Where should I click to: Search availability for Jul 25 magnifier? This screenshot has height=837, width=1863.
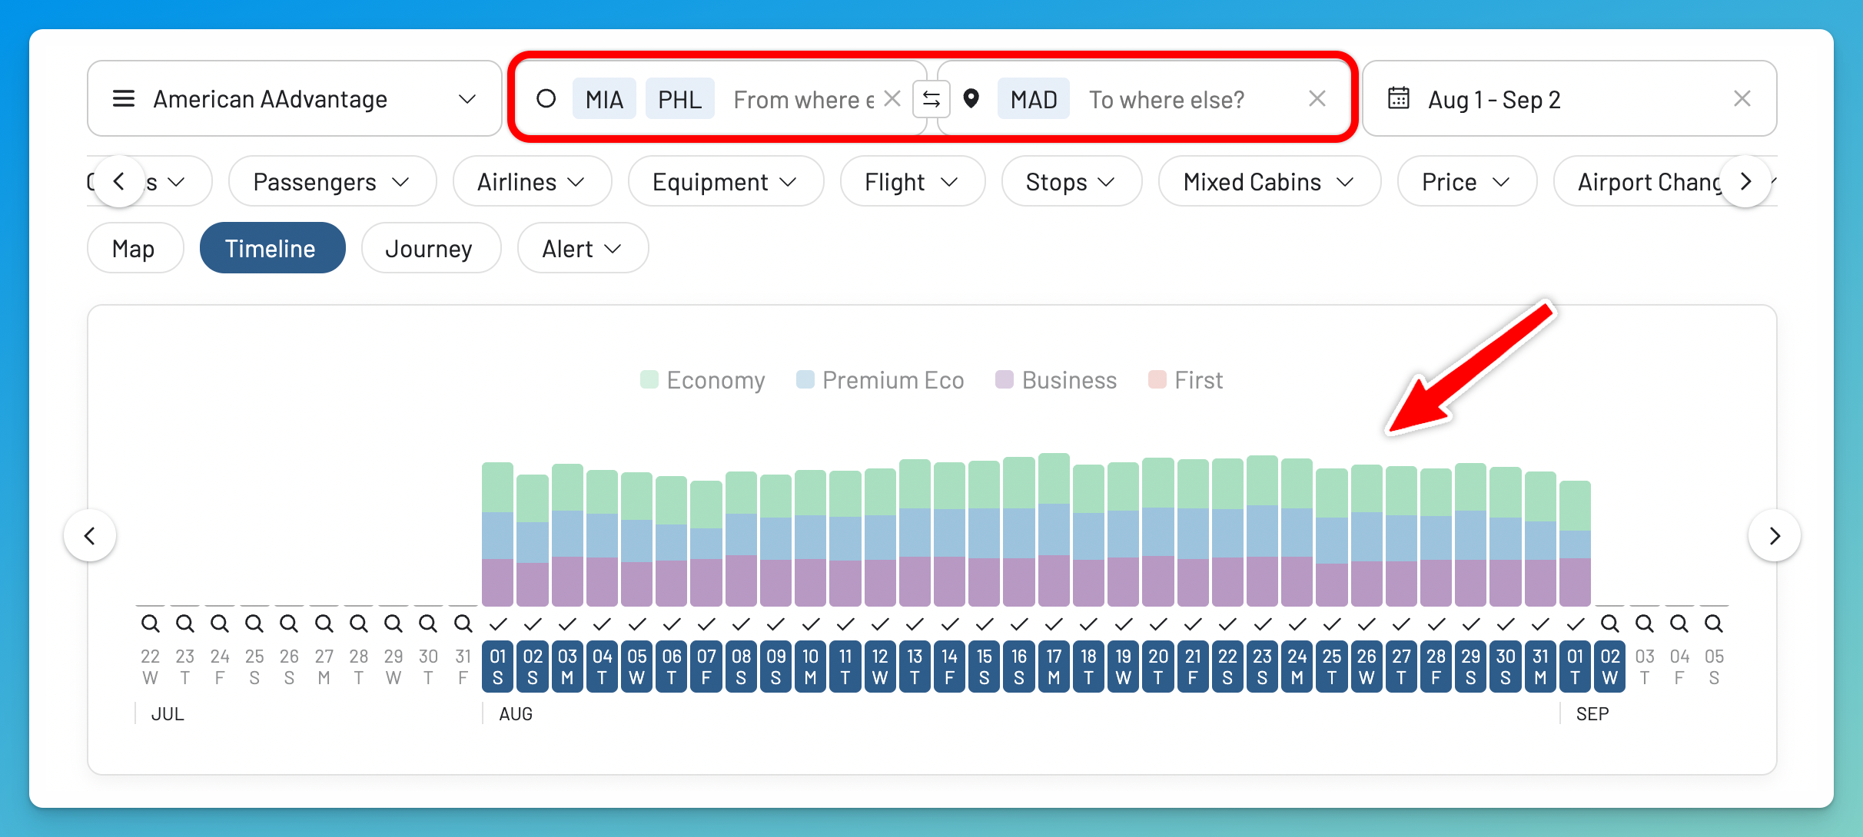pos(254,624)
